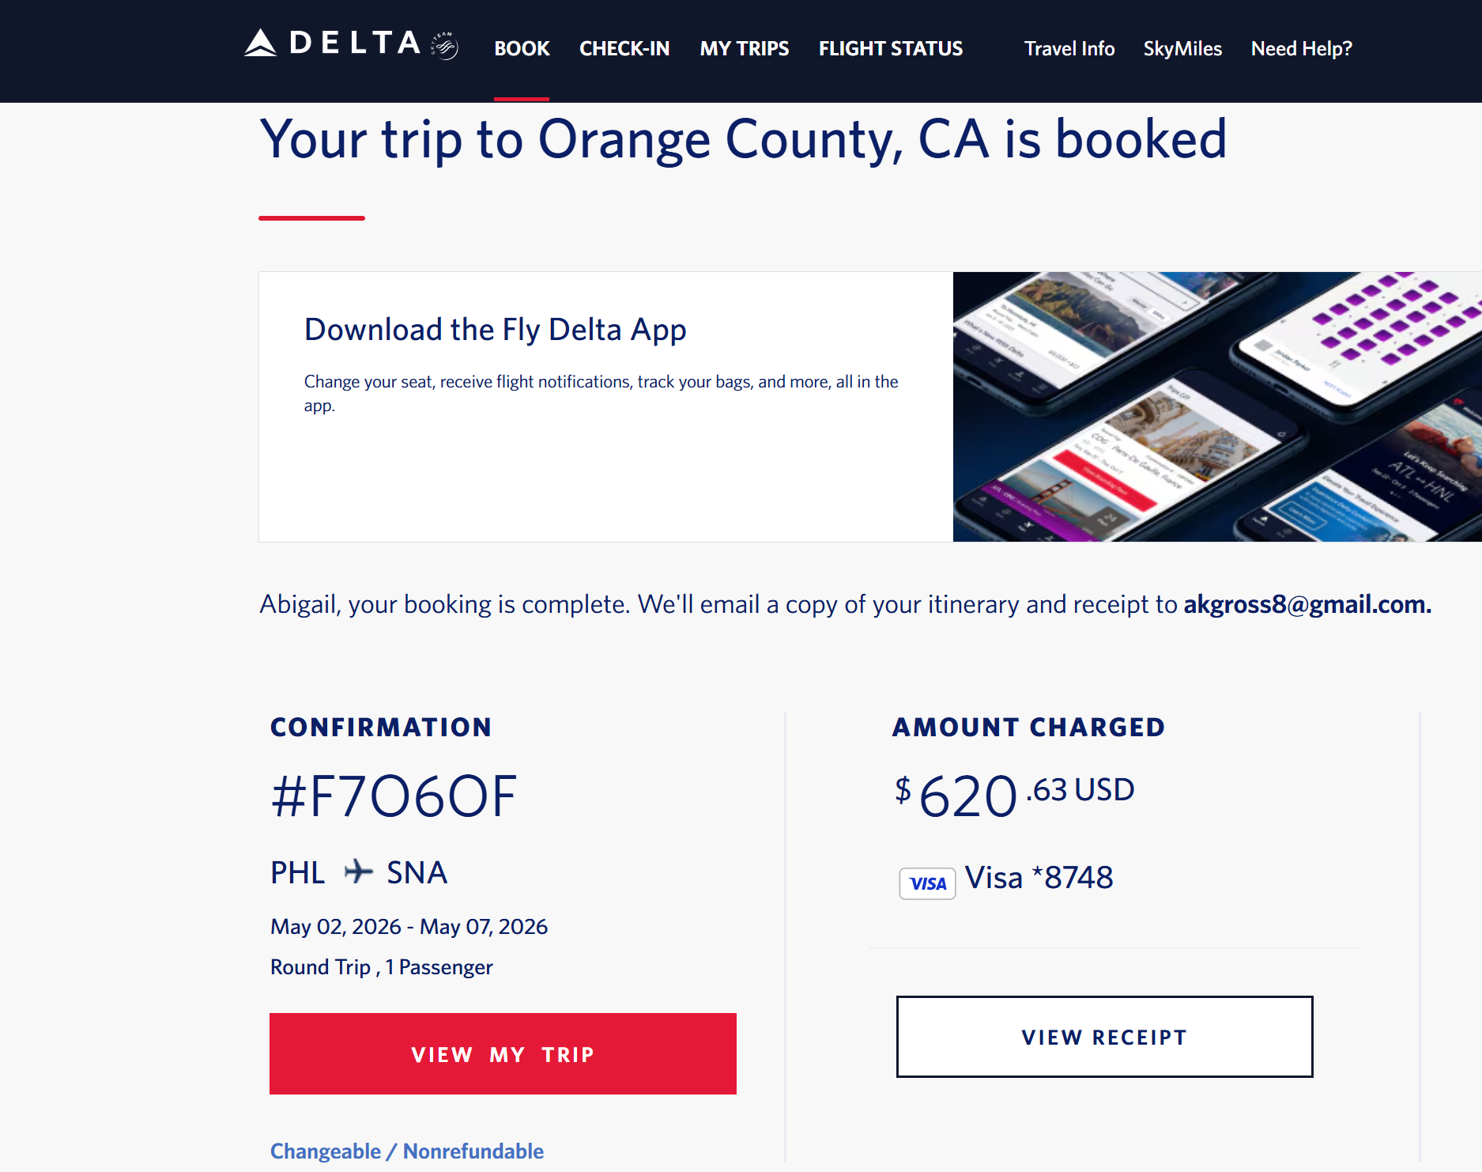Click the DELTA wordmark text in header
1482x1172 pixels.
click(x=355, y=43)
